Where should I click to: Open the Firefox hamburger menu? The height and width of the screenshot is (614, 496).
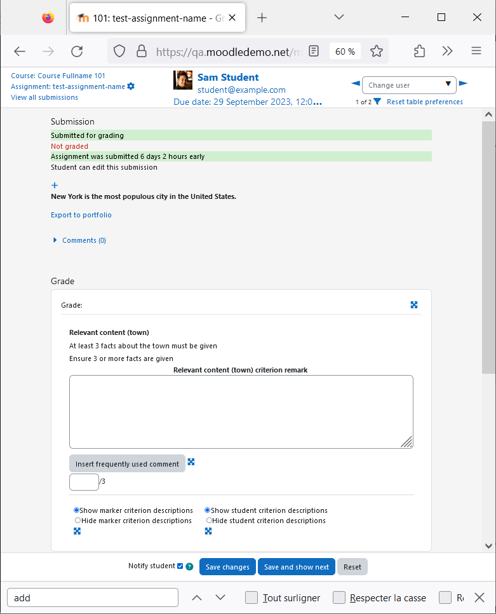476,51
